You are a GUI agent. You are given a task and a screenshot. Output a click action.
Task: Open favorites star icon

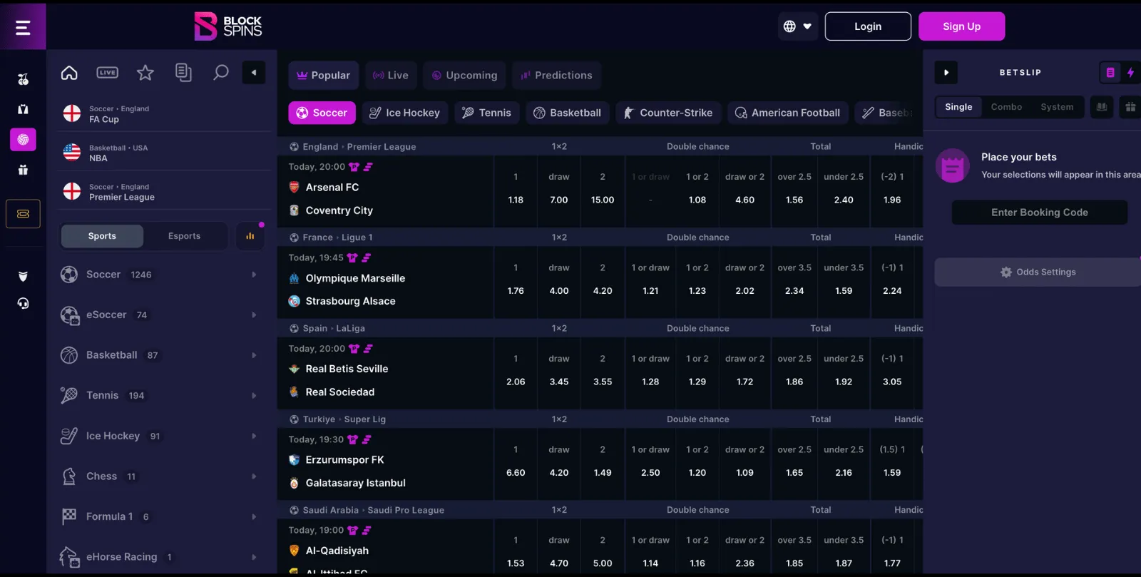(145, 73)
